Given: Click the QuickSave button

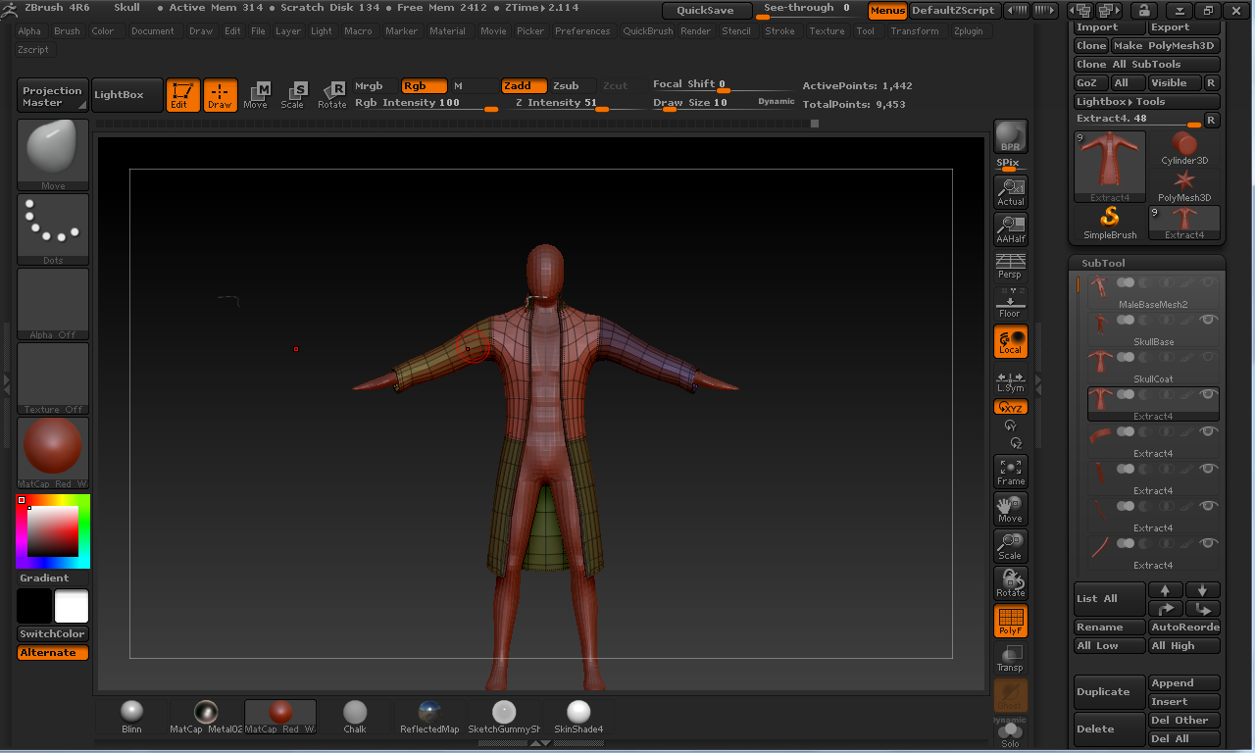Looking at the screenshot, I should click(x=705, y=11).
